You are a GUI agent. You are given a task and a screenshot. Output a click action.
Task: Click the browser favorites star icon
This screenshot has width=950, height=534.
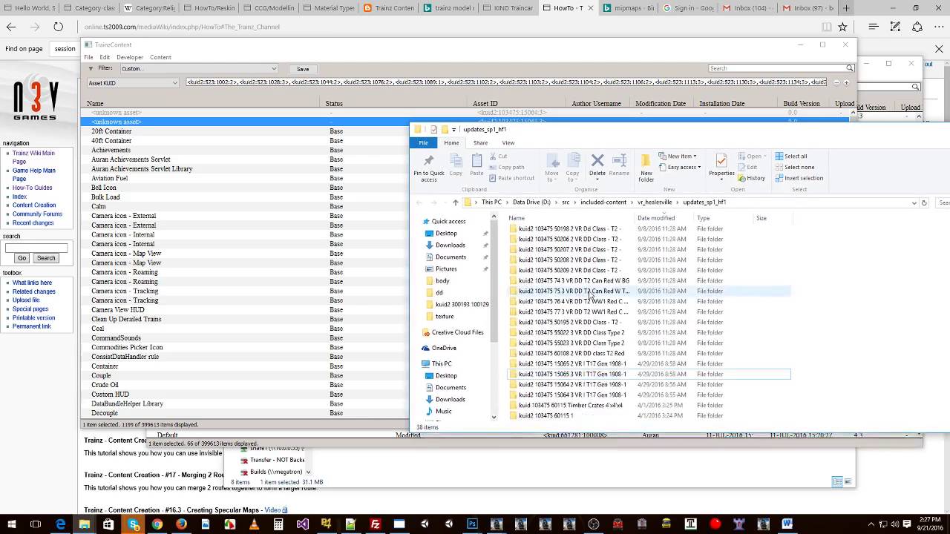pos(842,27)
